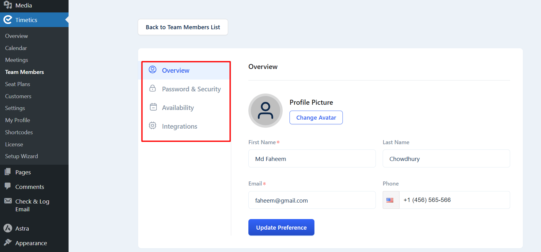Open the Setup Wizard link
This screenshot has height=252, width=541.
point(21,156)
